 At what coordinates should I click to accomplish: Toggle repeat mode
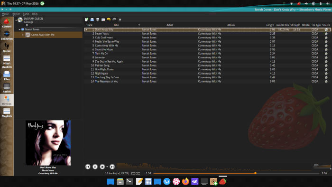(x=133, y=173)
